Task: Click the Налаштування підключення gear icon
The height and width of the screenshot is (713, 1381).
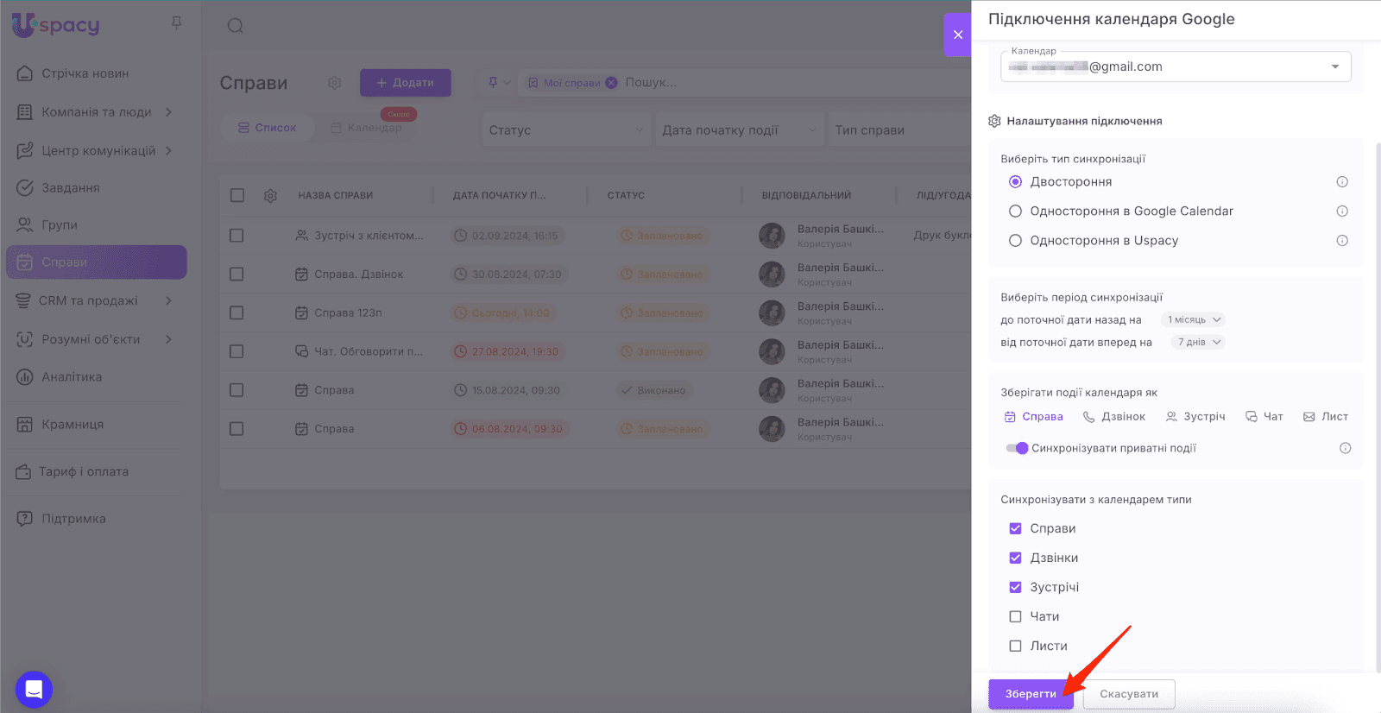Action: [x=994, y=121]
